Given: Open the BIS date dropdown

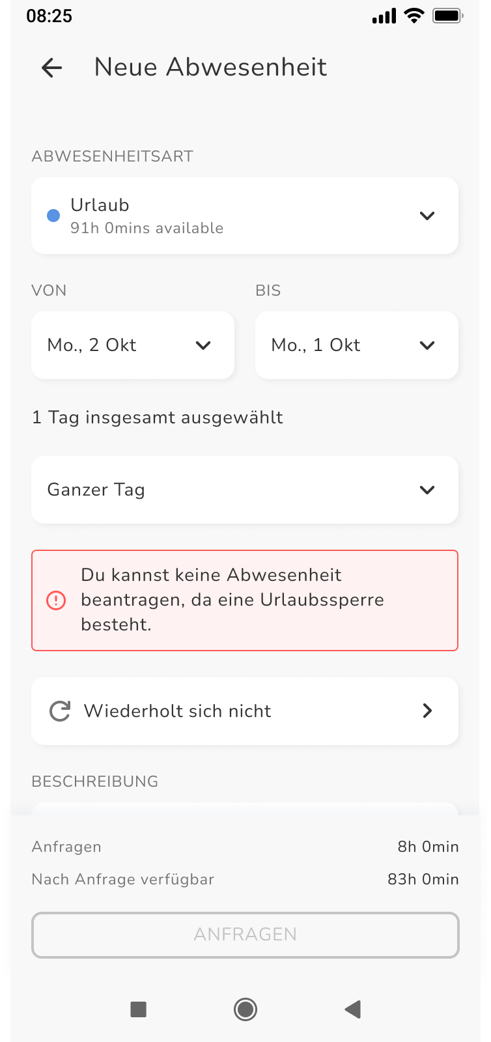Looking at the screenshot, I should 357,345.
